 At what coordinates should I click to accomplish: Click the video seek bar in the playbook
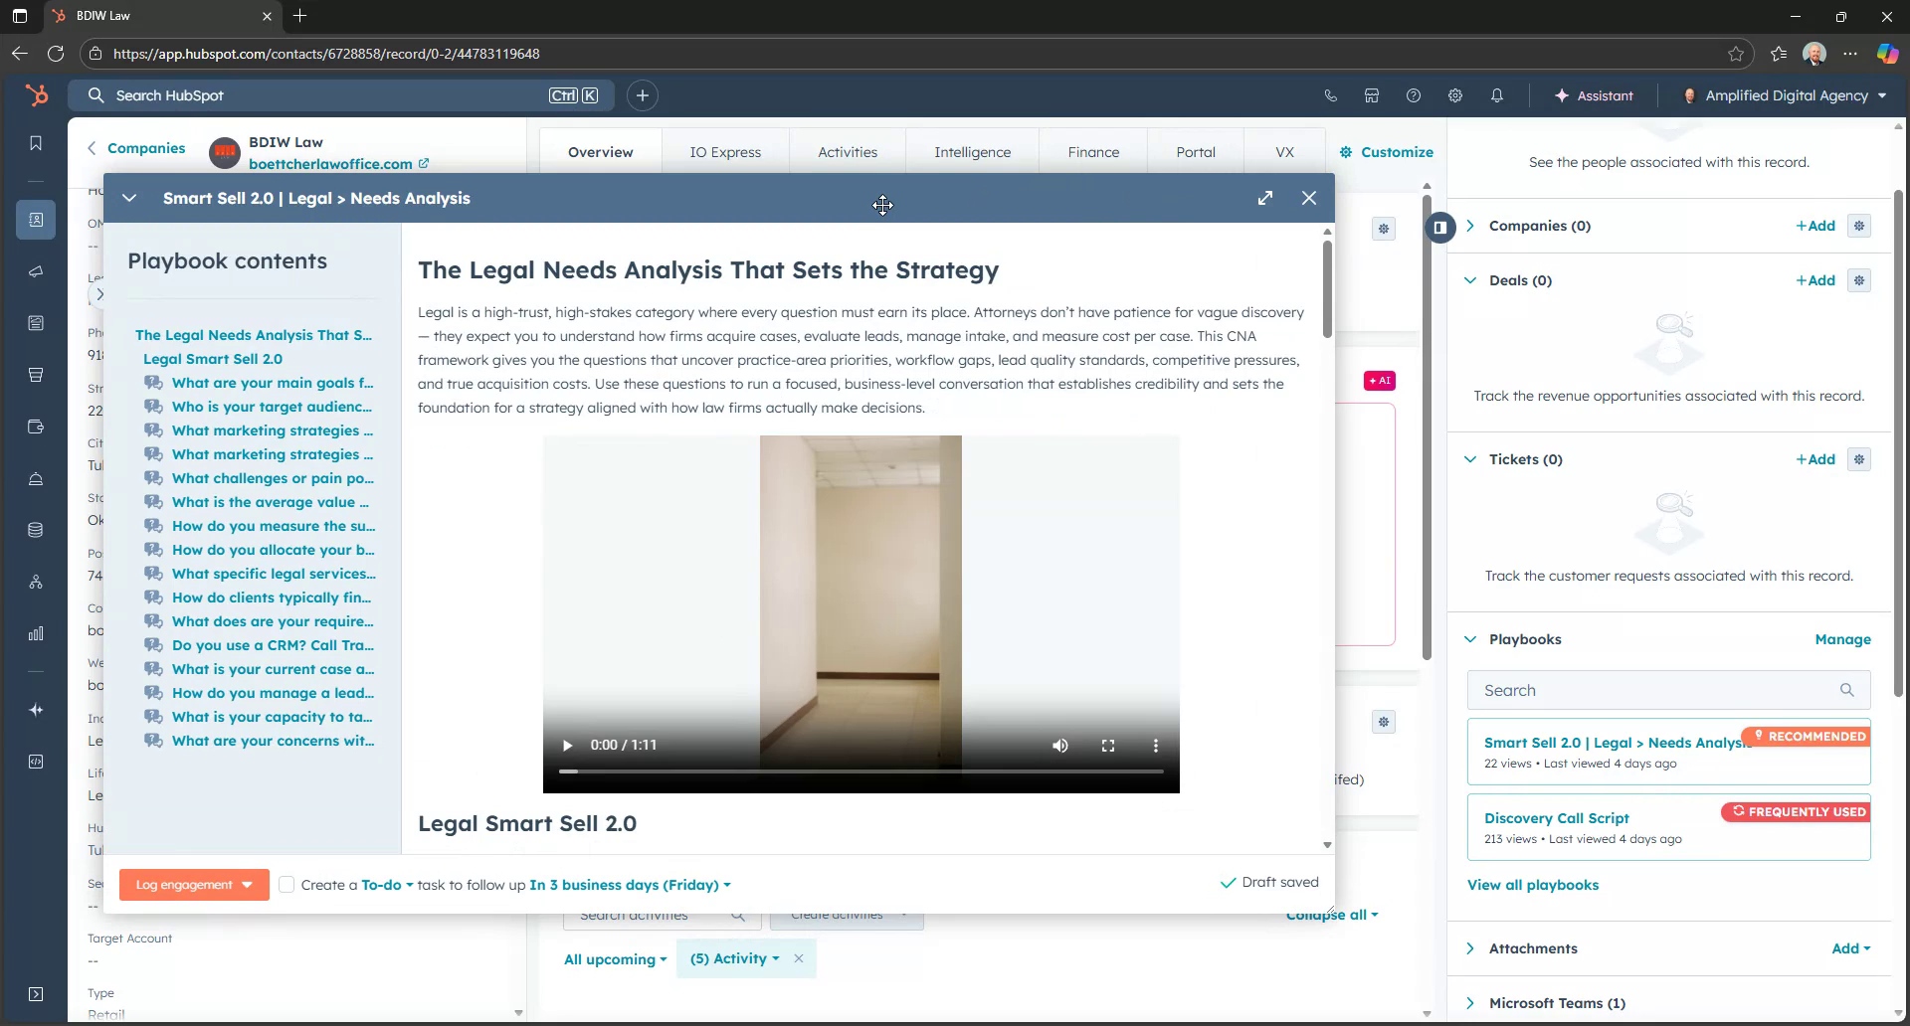pos(860,770)
